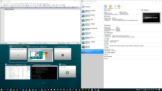Viewport: 162px width, 91px height.
Task: Click the Undo icon in Notepad++ toolbar
Action: [x=22, y=5]
